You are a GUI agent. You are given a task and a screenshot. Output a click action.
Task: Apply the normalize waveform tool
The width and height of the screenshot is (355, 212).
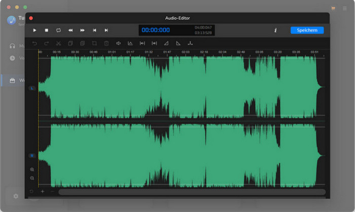[130, 43]
